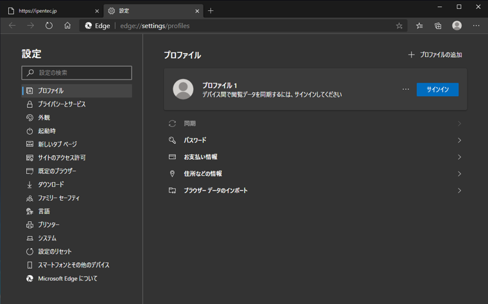Switch to the https://ipentec.jp tab
488x304 pixels.
coord(53,11)
